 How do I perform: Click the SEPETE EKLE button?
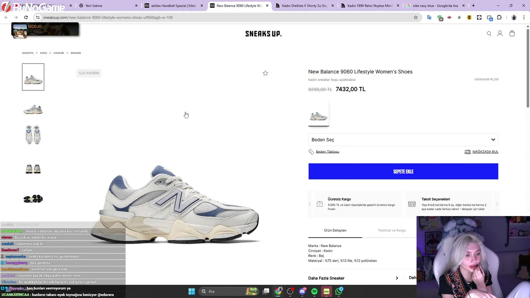point(403,171)
